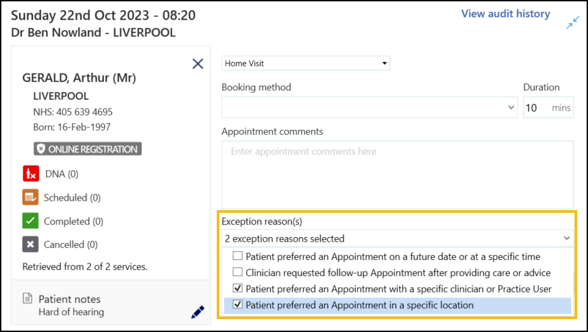This screenshot has height=332, width=588.
Task: Click the grey Cancelled icon
Action: (30, 244)
